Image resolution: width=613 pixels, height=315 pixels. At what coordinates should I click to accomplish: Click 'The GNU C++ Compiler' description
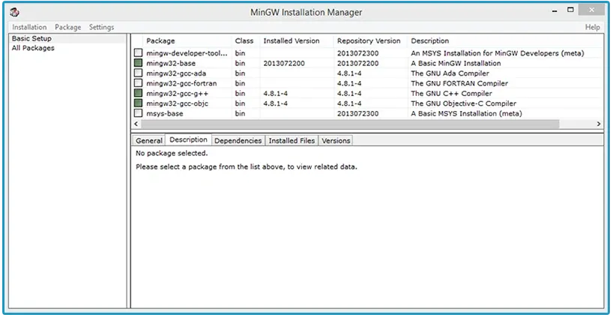coord(451,94)
